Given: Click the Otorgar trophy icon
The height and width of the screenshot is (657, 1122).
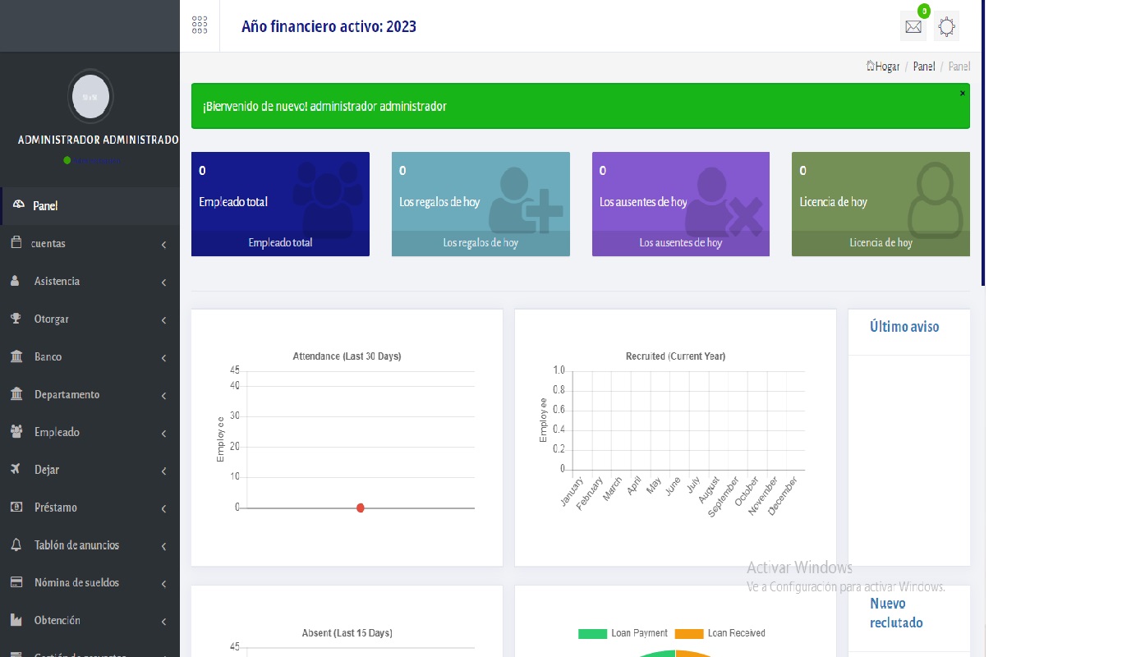Looking at the screenshot, I should tap(16, 319).
